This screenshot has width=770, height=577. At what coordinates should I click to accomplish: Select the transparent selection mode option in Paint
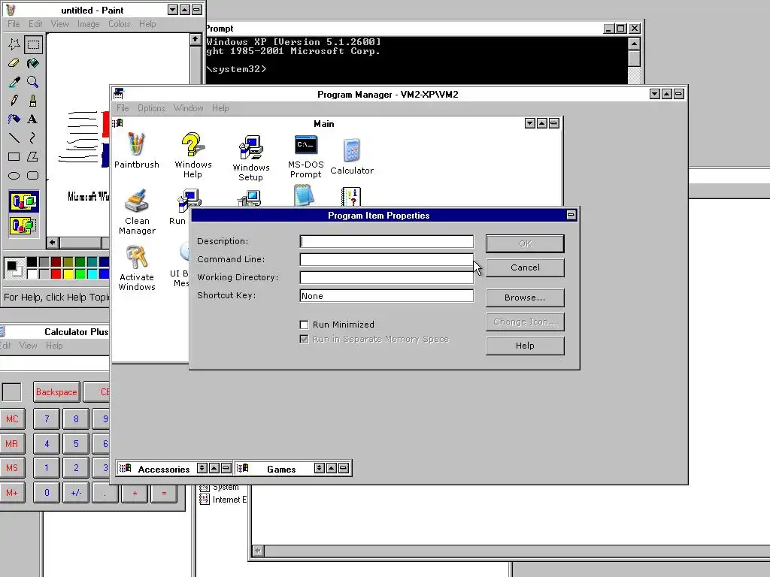[x=23, y=225]
